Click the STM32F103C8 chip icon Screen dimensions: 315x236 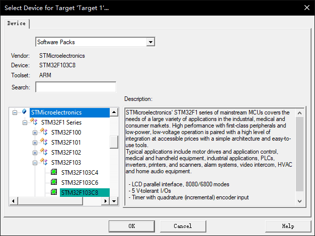(x=54, y=193)
